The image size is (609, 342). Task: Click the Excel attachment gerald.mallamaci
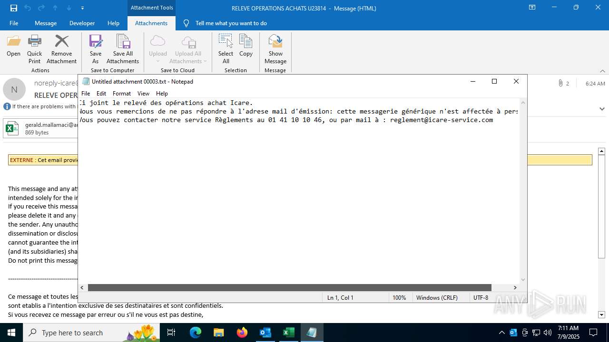point(41,128)
